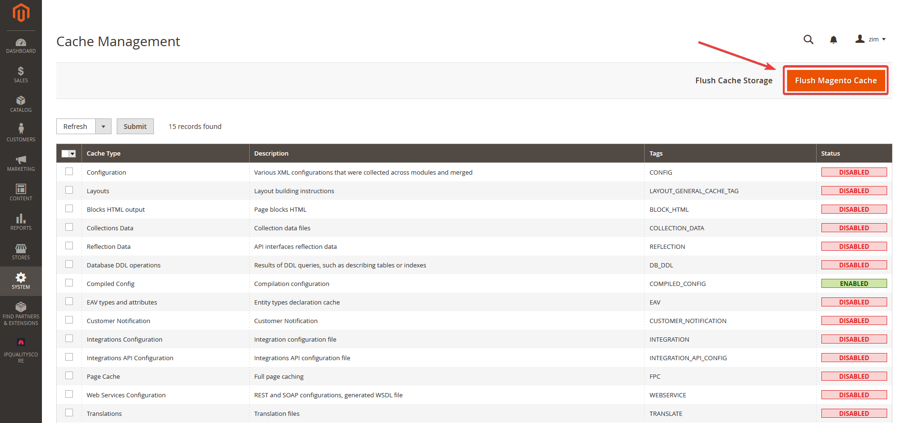The image size is (900, 423).
Task: Check the Reflection Data checkbox
Action: (x=69, y=246)
